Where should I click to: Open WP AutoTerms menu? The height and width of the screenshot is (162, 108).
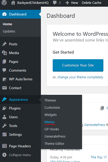click(21, 79)
